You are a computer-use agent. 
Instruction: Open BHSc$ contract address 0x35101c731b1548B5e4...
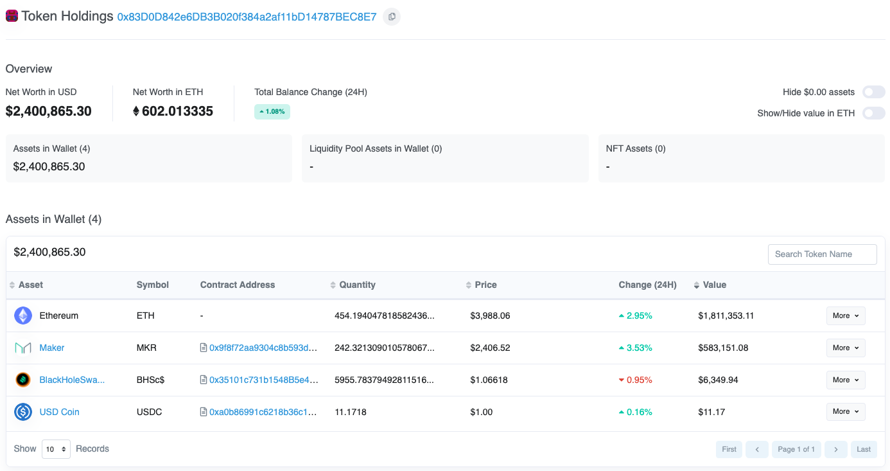tap(263, 380)
